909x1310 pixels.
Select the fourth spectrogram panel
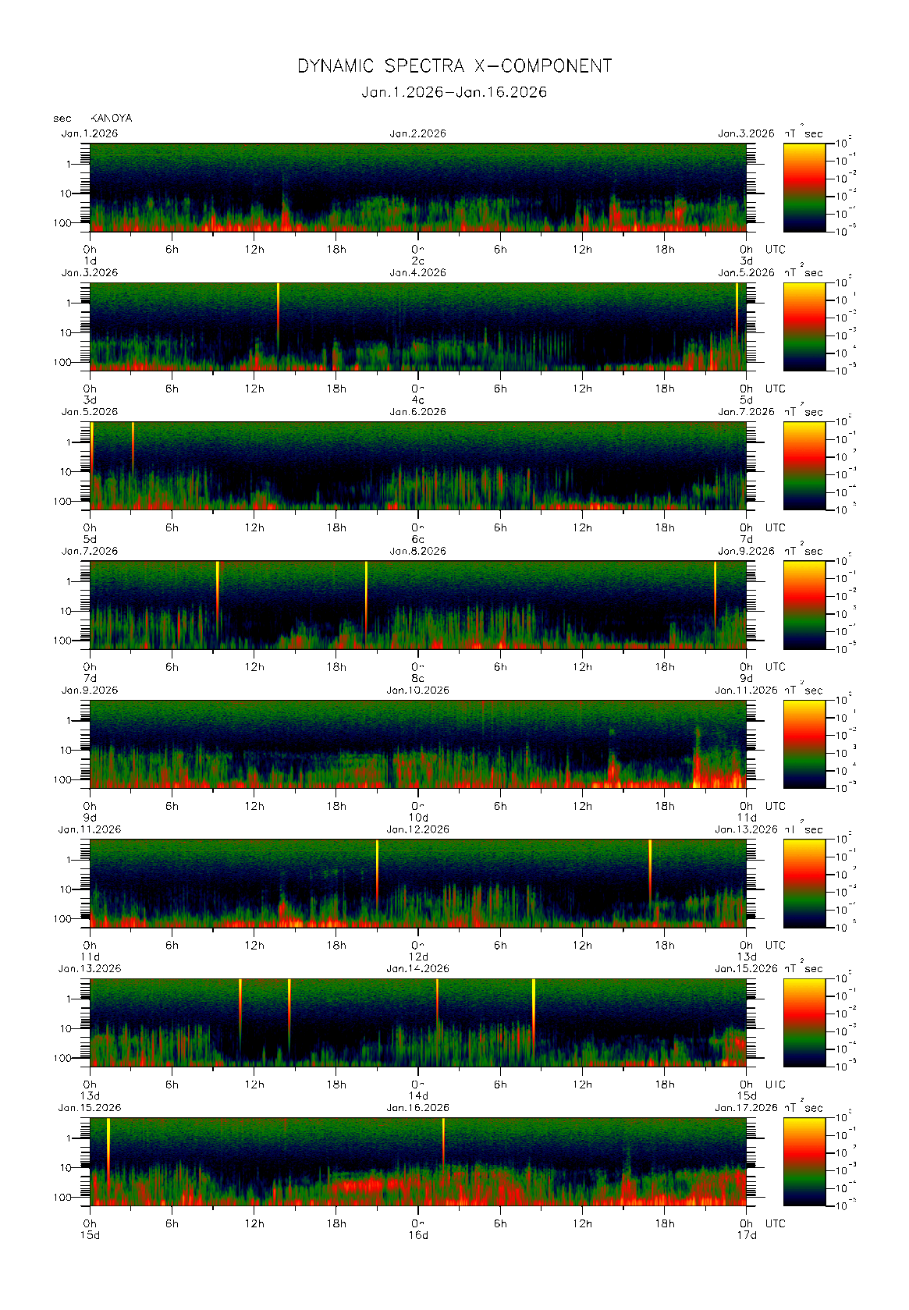tap(417, 605)
